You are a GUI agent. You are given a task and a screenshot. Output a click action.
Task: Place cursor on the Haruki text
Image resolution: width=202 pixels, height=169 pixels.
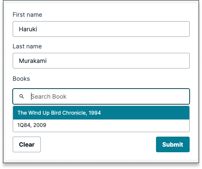pyautogui.click(x=28, y=29)
